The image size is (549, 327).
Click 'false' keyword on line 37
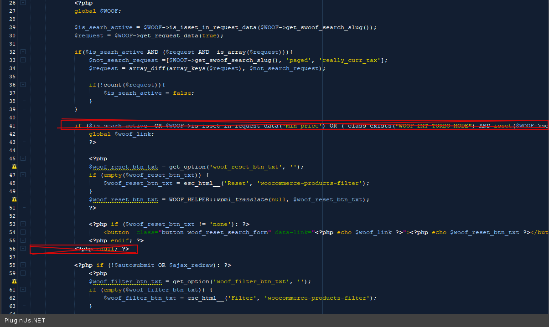[182, 93]
